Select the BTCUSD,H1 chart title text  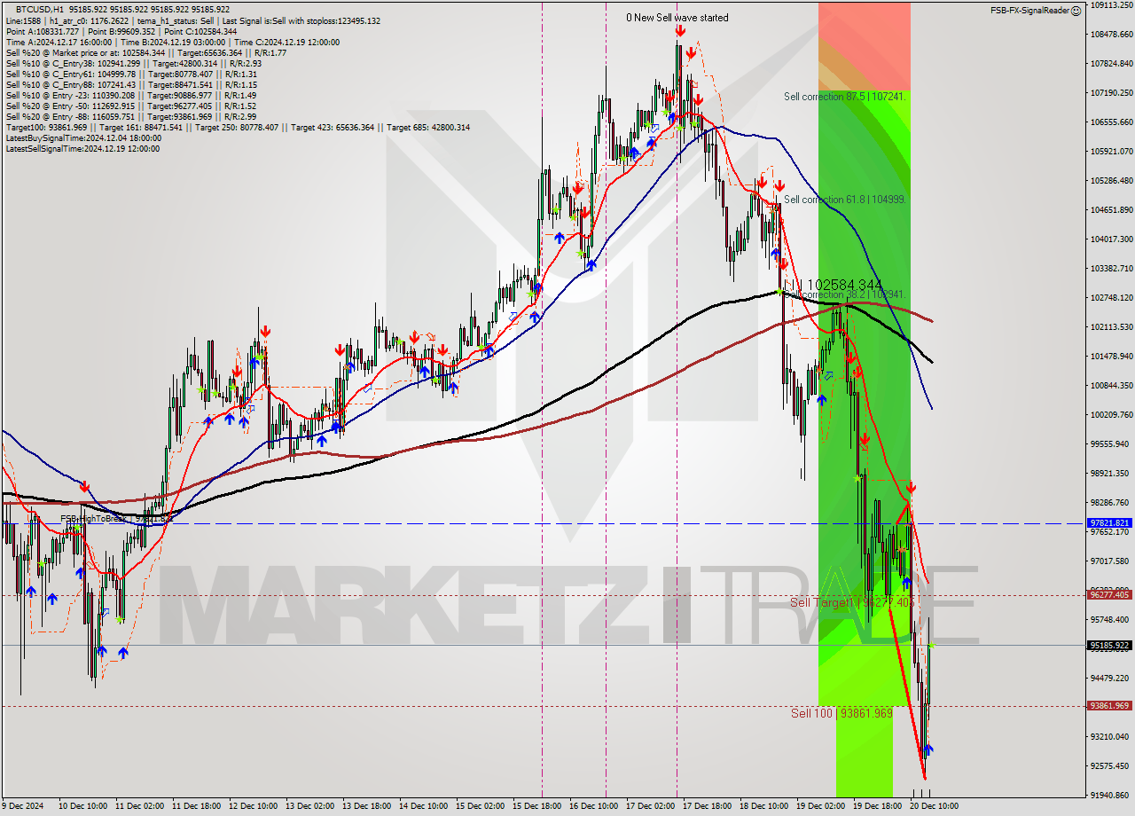[39, 10]
